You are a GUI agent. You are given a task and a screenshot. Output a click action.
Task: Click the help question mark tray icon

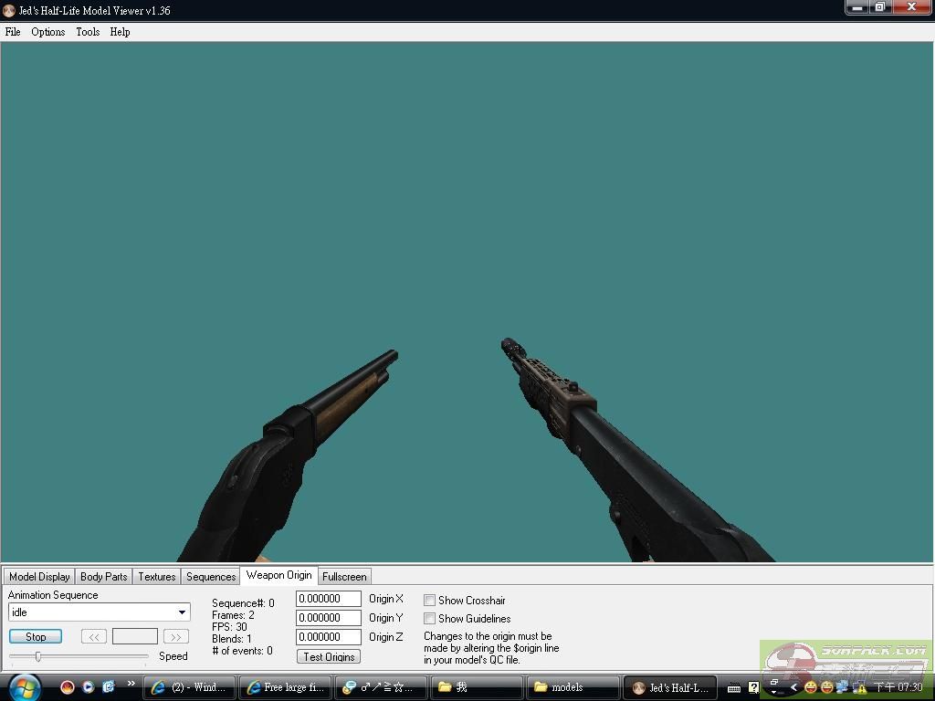753,687
